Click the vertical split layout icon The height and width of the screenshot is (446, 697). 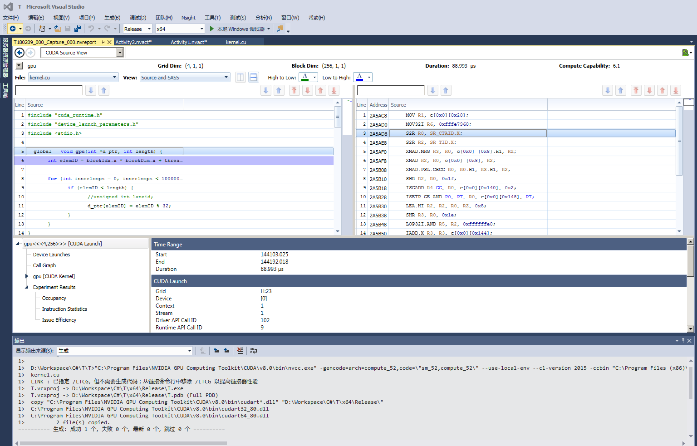coord(241,77)
